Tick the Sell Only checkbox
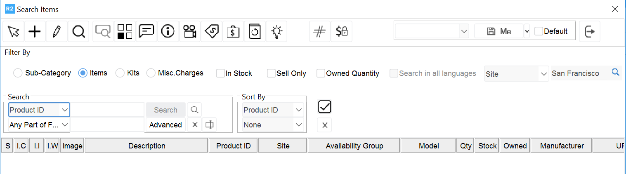Image resolution: width=626 pixels, height=174 pixels. (271, 73)
